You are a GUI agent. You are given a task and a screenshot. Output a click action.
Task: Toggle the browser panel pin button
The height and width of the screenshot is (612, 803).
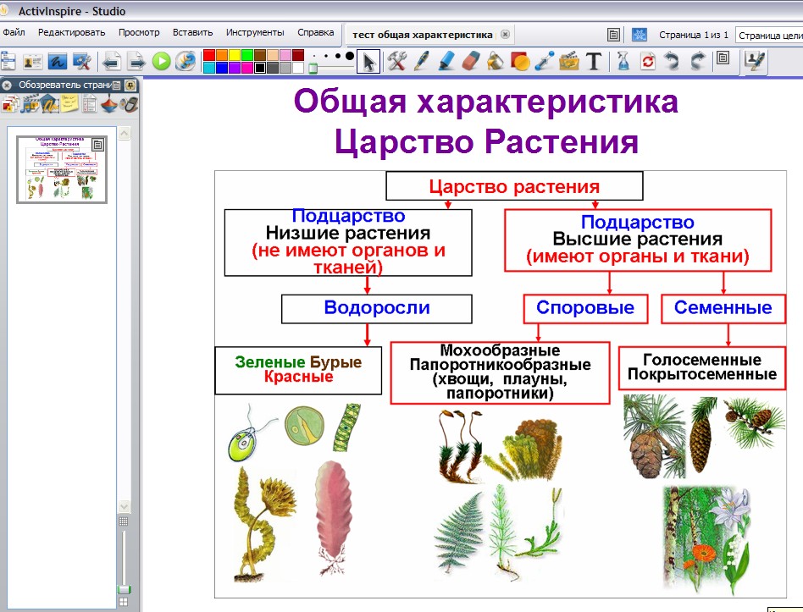coord(130,85)
